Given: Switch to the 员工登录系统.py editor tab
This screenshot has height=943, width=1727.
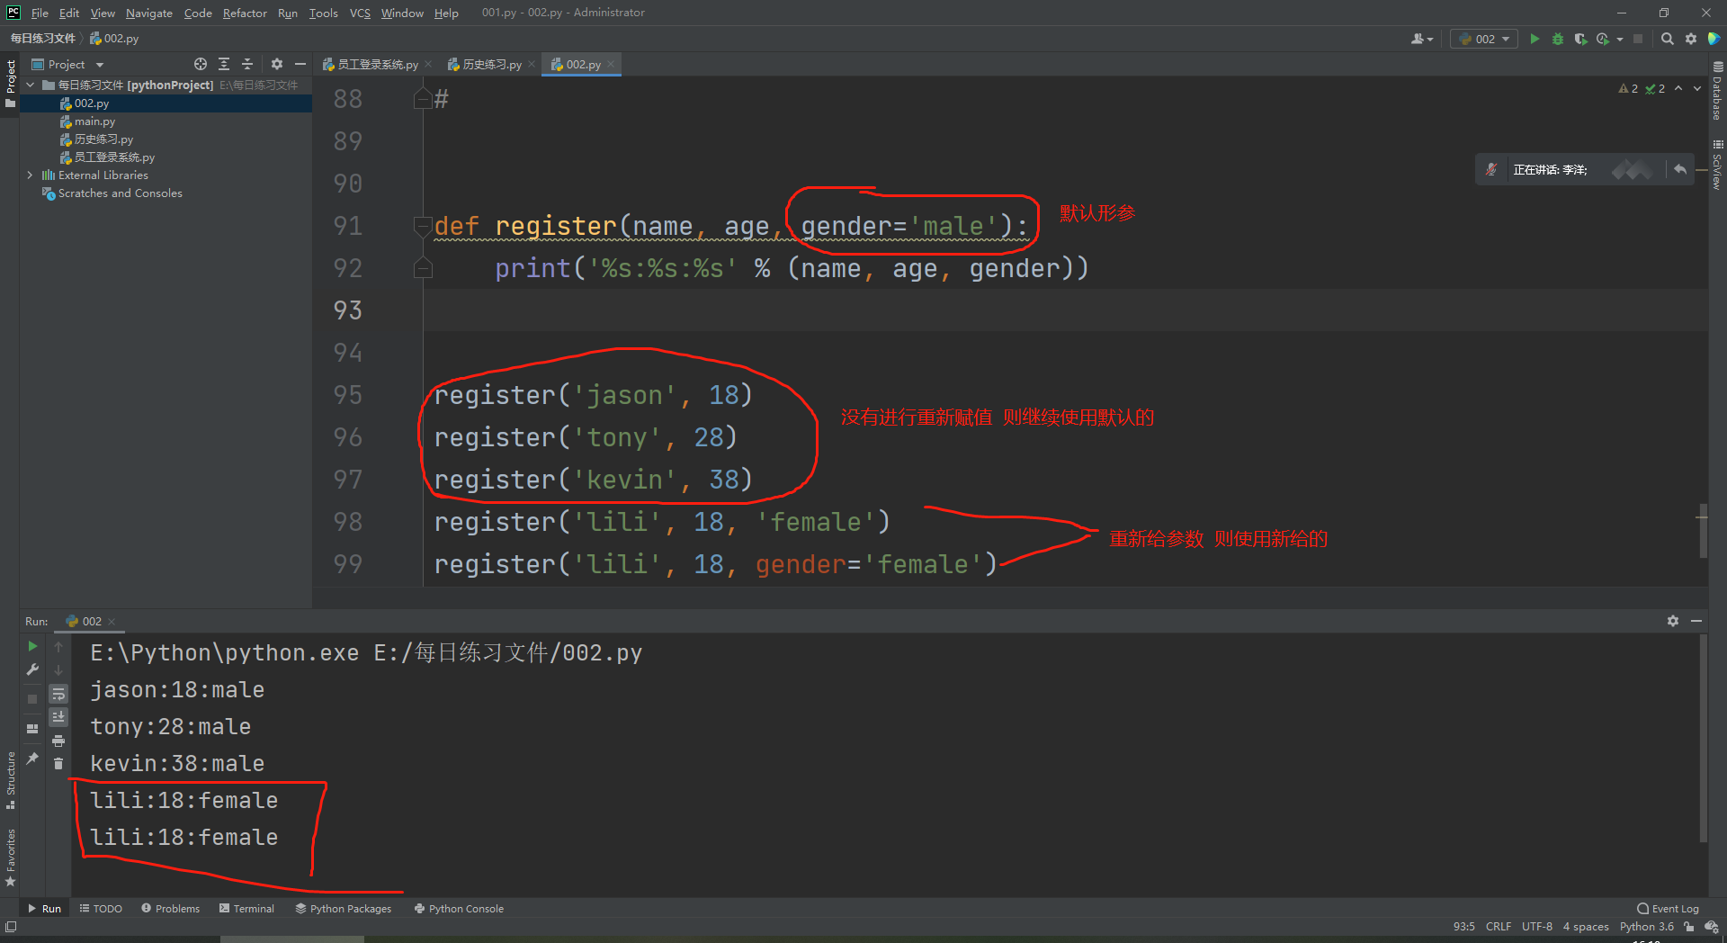Looking at the screenshot, I should pos(377,64).
